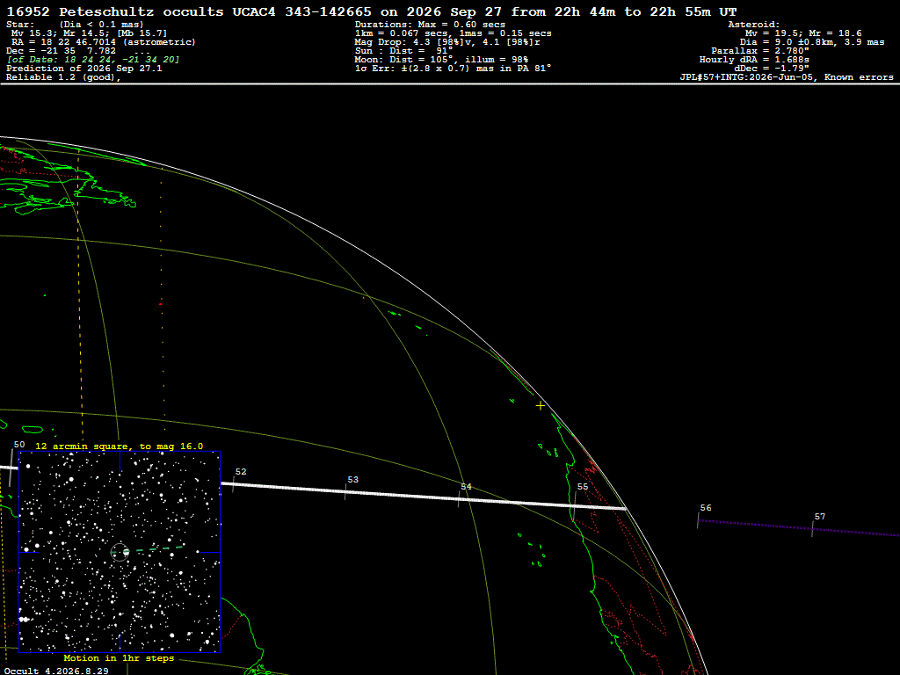Click the star chart thumbnail

pyautogui.click(x=120, y=552)
